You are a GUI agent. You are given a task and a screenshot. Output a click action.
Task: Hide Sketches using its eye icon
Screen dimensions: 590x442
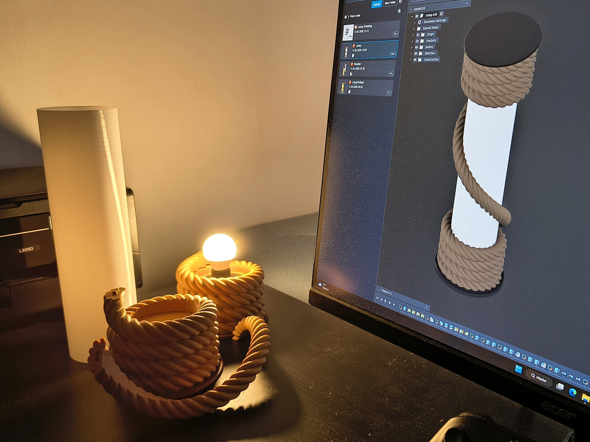[416, 54]
